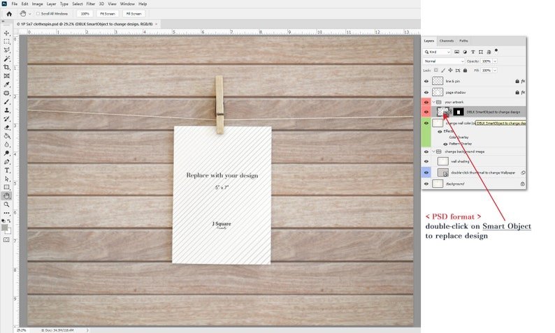
Task: Filter layers by pixel layer icon
Action: 456,52
